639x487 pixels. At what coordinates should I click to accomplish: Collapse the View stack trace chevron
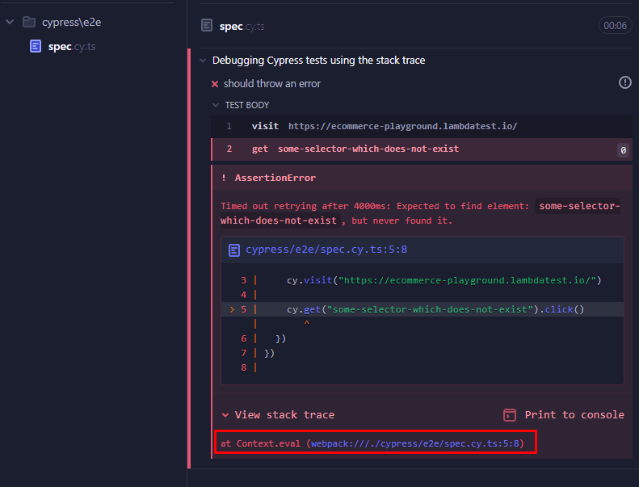[x=225, y=415]
